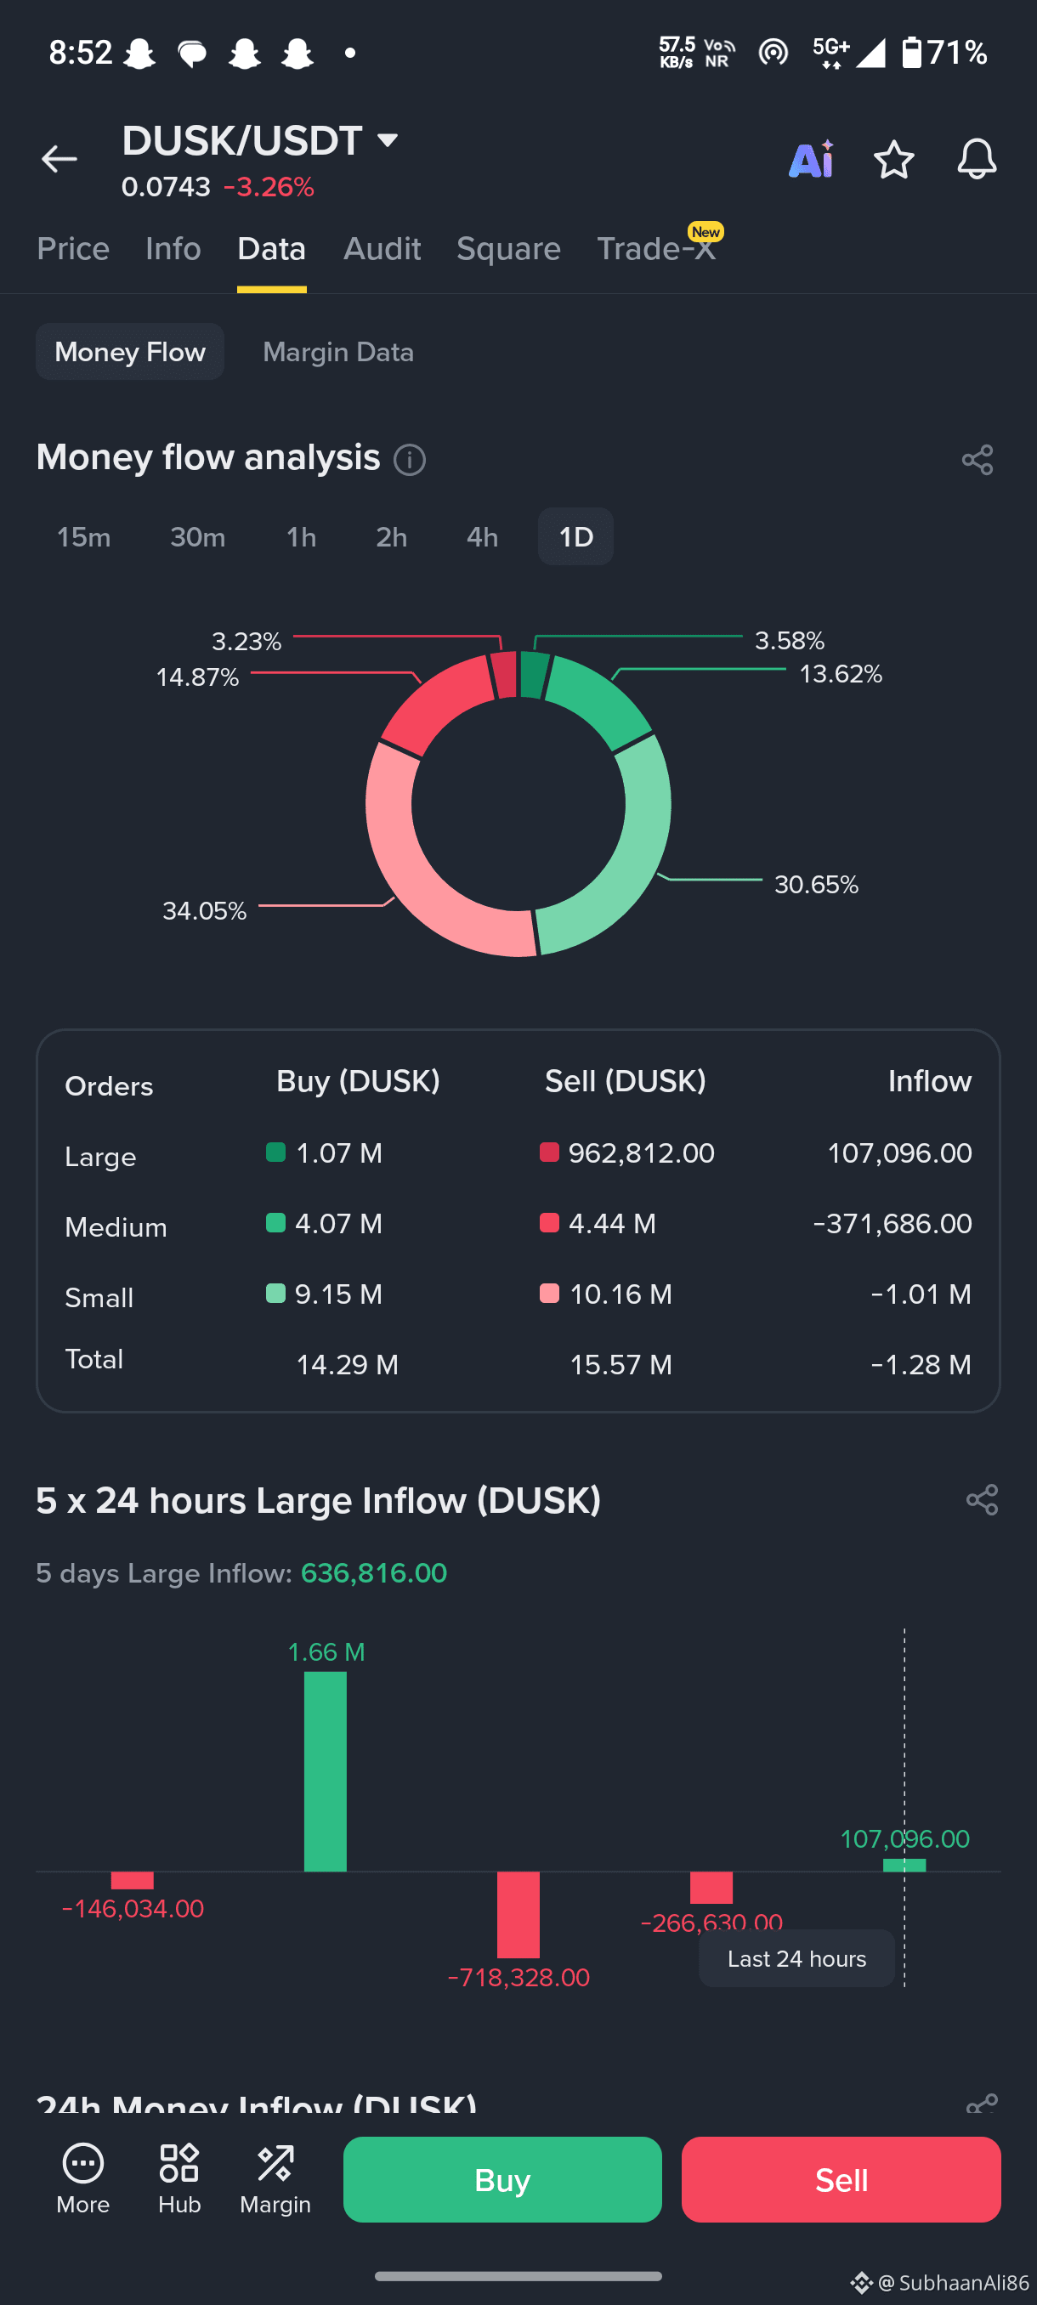Tap the Large buy color swatch beside 1.07 M
The width and height of the screenshot is (1037, 2305).
point(275,1152)
